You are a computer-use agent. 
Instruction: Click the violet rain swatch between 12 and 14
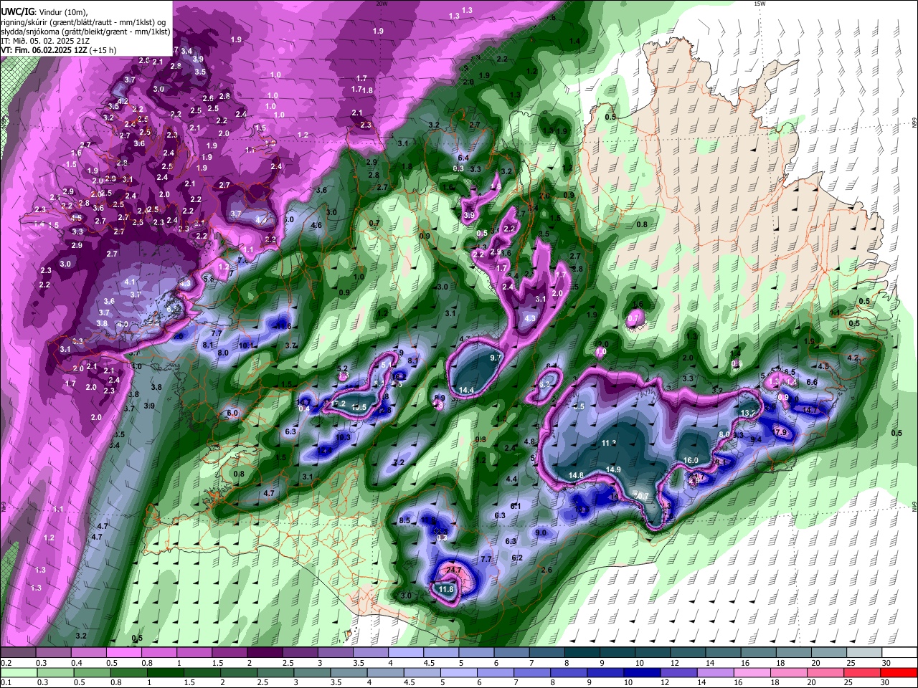click(x=679, y=672)
